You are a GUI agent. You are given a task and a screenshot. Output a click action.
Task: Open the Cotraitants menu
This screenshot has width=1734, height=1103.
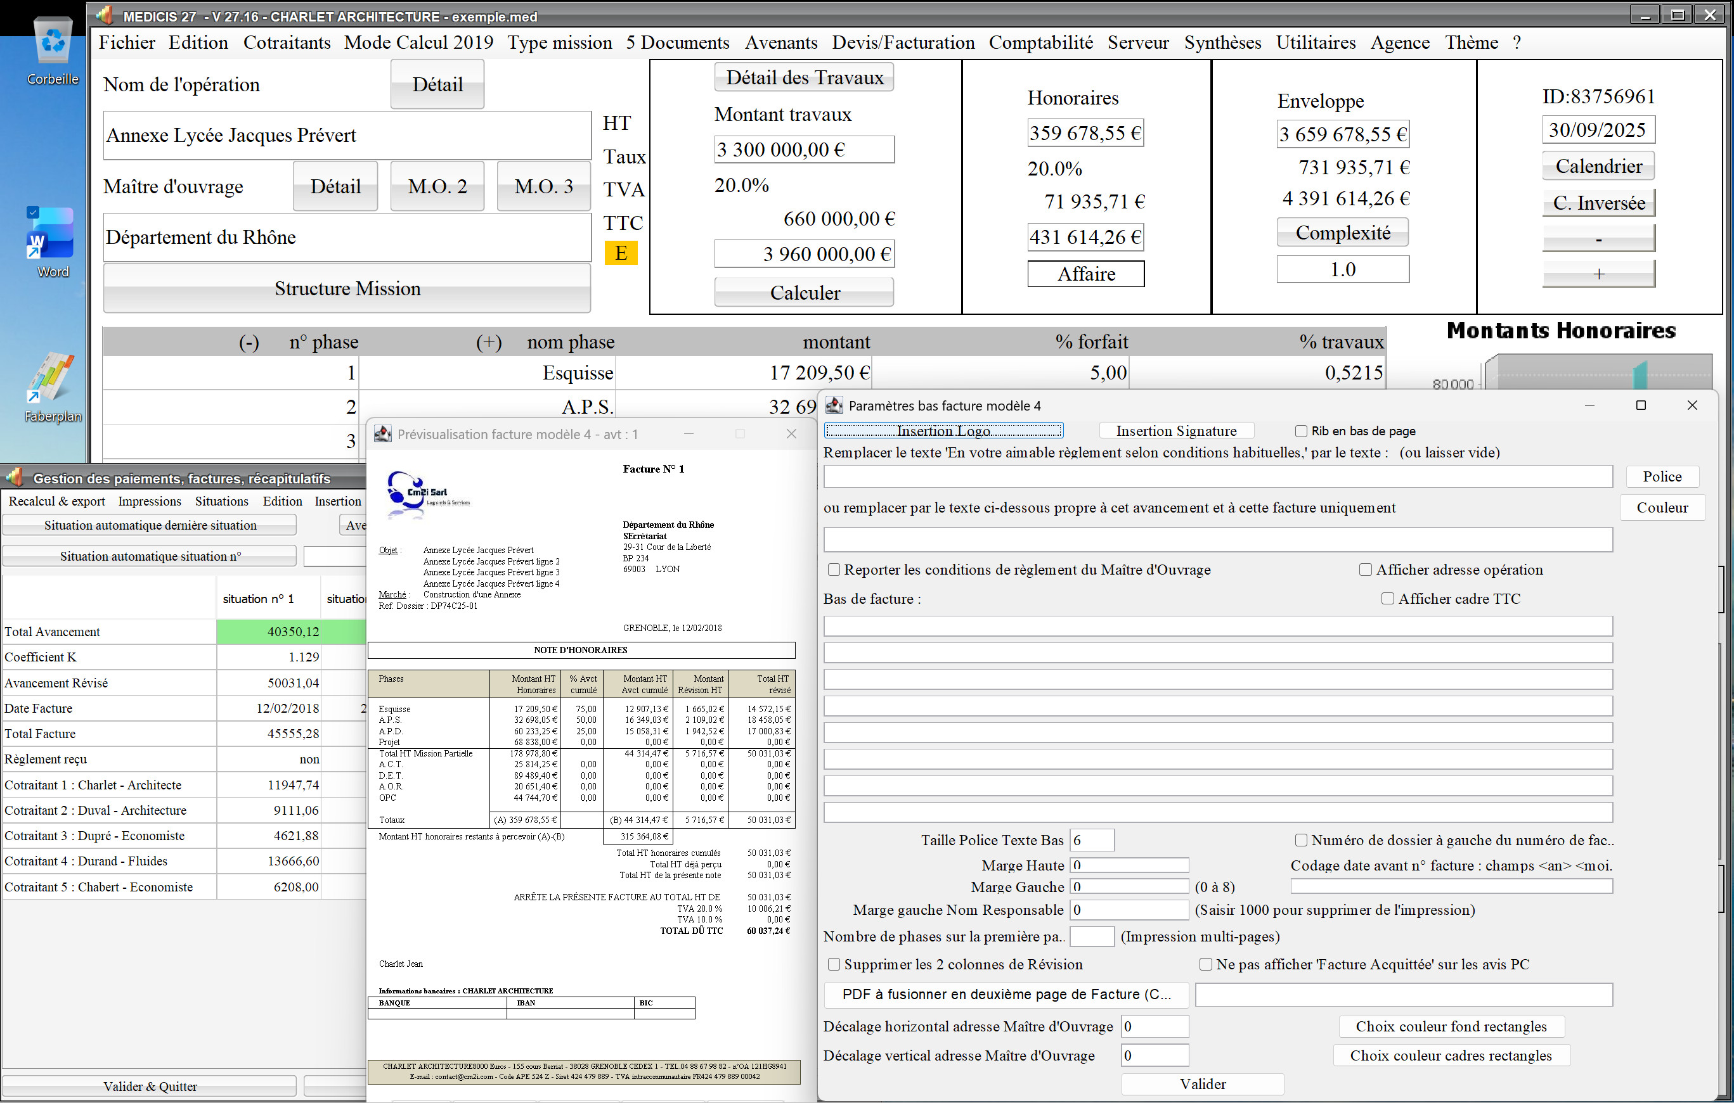(287, 42)
